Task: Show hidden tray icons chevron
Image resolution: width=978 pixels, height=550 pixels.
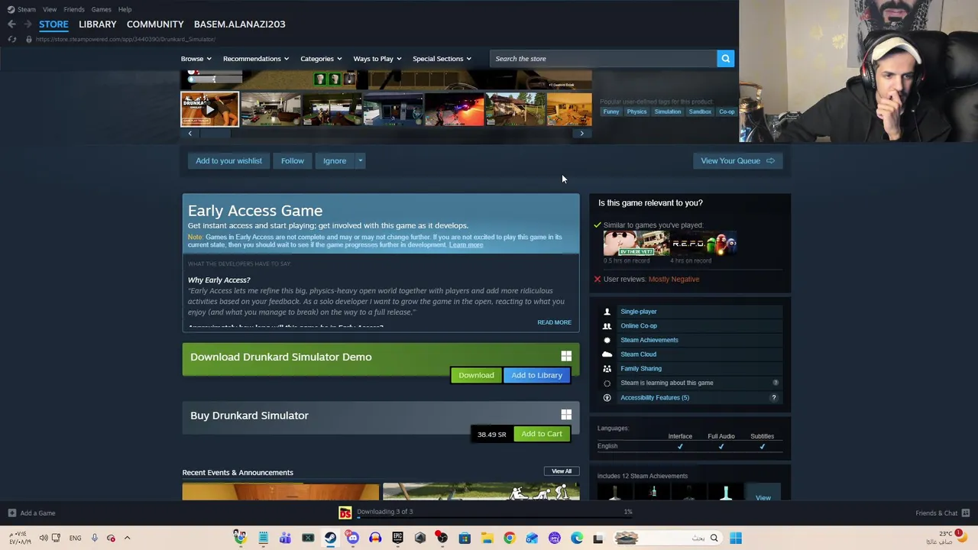Action: tap(127, 539)
